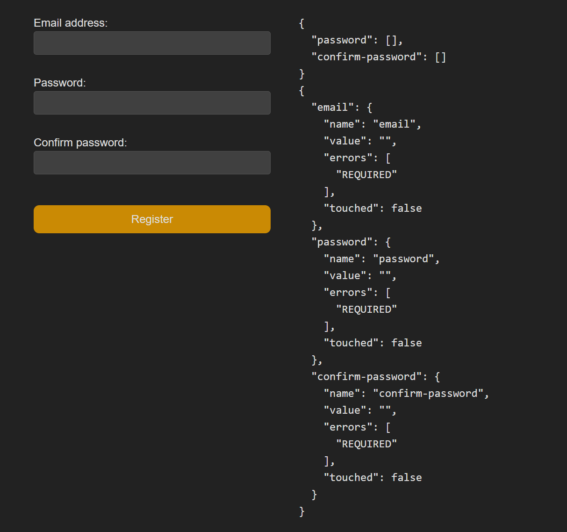
Task: Select the Confirm password input field
Action: (152, 163)
